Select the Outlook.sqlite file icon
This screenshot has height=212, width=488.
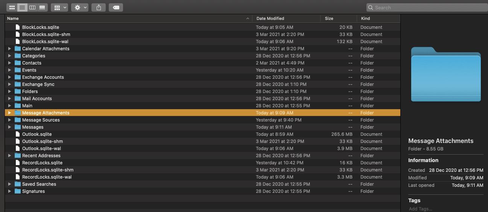(17, 134)
